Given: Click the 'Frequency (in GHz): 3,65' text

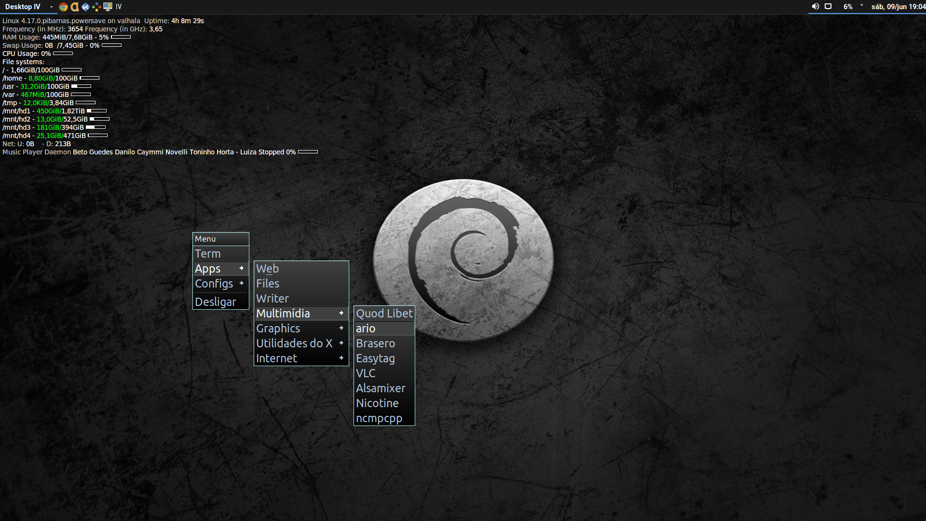Looking at the screenshot, I should (x=124, y=29).
